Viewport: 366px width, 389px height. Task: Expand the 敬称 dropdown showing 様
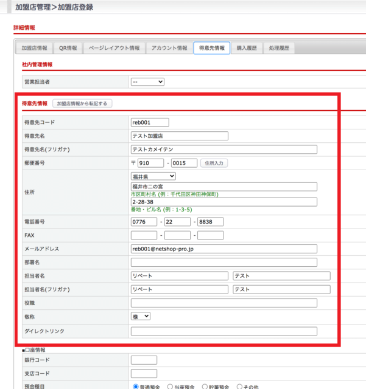[x=141, y=316]
